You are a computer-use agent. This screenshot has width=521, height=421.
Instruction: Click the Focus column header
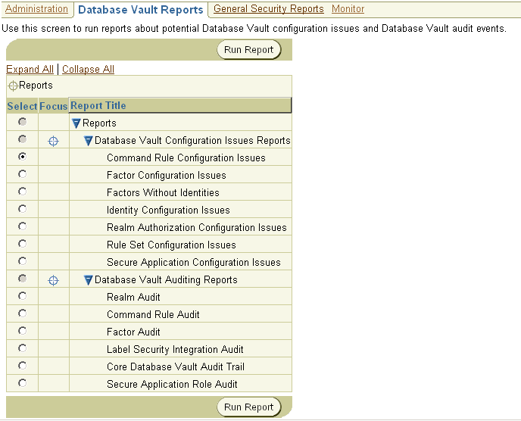[x=54, y=106]
